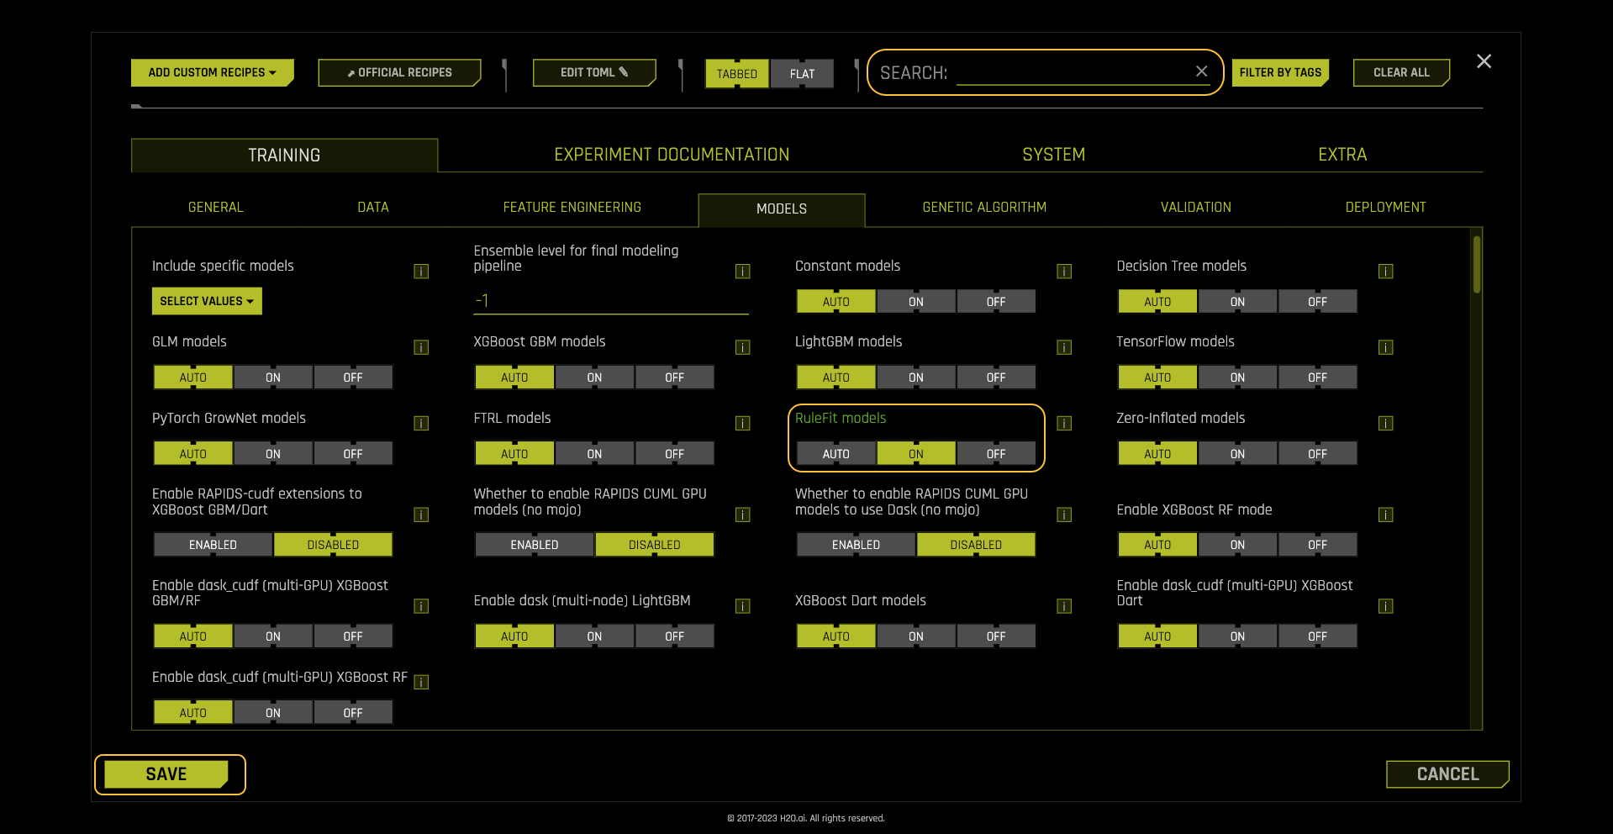Open Genetic Algorithm sub-tab
This screenshot has width=1613, height=834.
click(x=984, y=207)
